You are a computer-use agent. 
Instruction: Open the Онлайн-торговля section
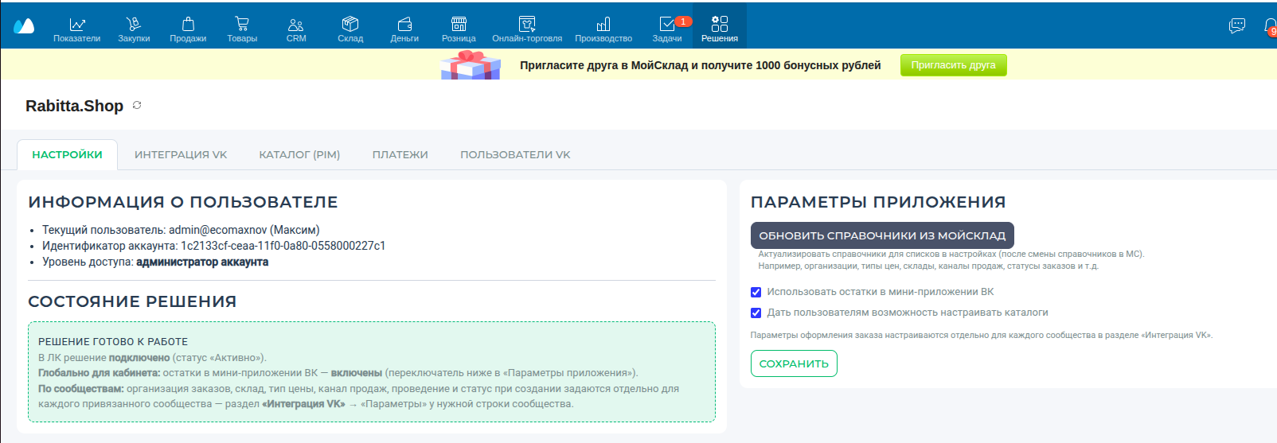coord(527,29)
